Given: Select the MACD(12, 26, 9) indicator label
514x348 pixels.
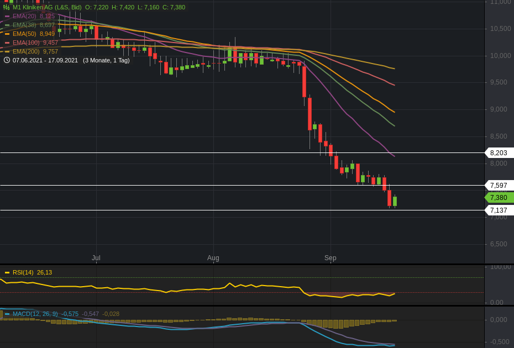Looking at the screenshot, I should click(x=35, y=314).
